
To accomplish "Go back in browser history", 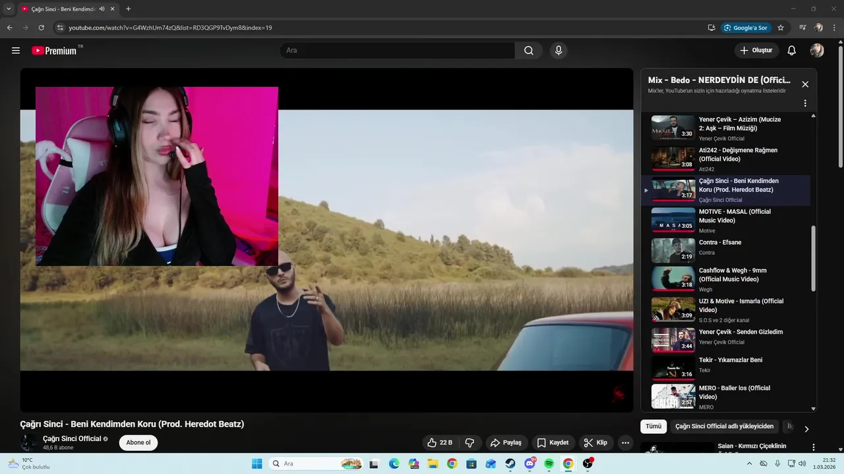I will point(9,28).
